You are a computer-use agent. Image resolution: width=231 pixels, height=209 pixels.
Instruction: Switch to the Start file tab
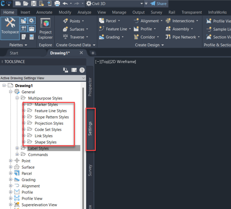(x=14, y=53)
